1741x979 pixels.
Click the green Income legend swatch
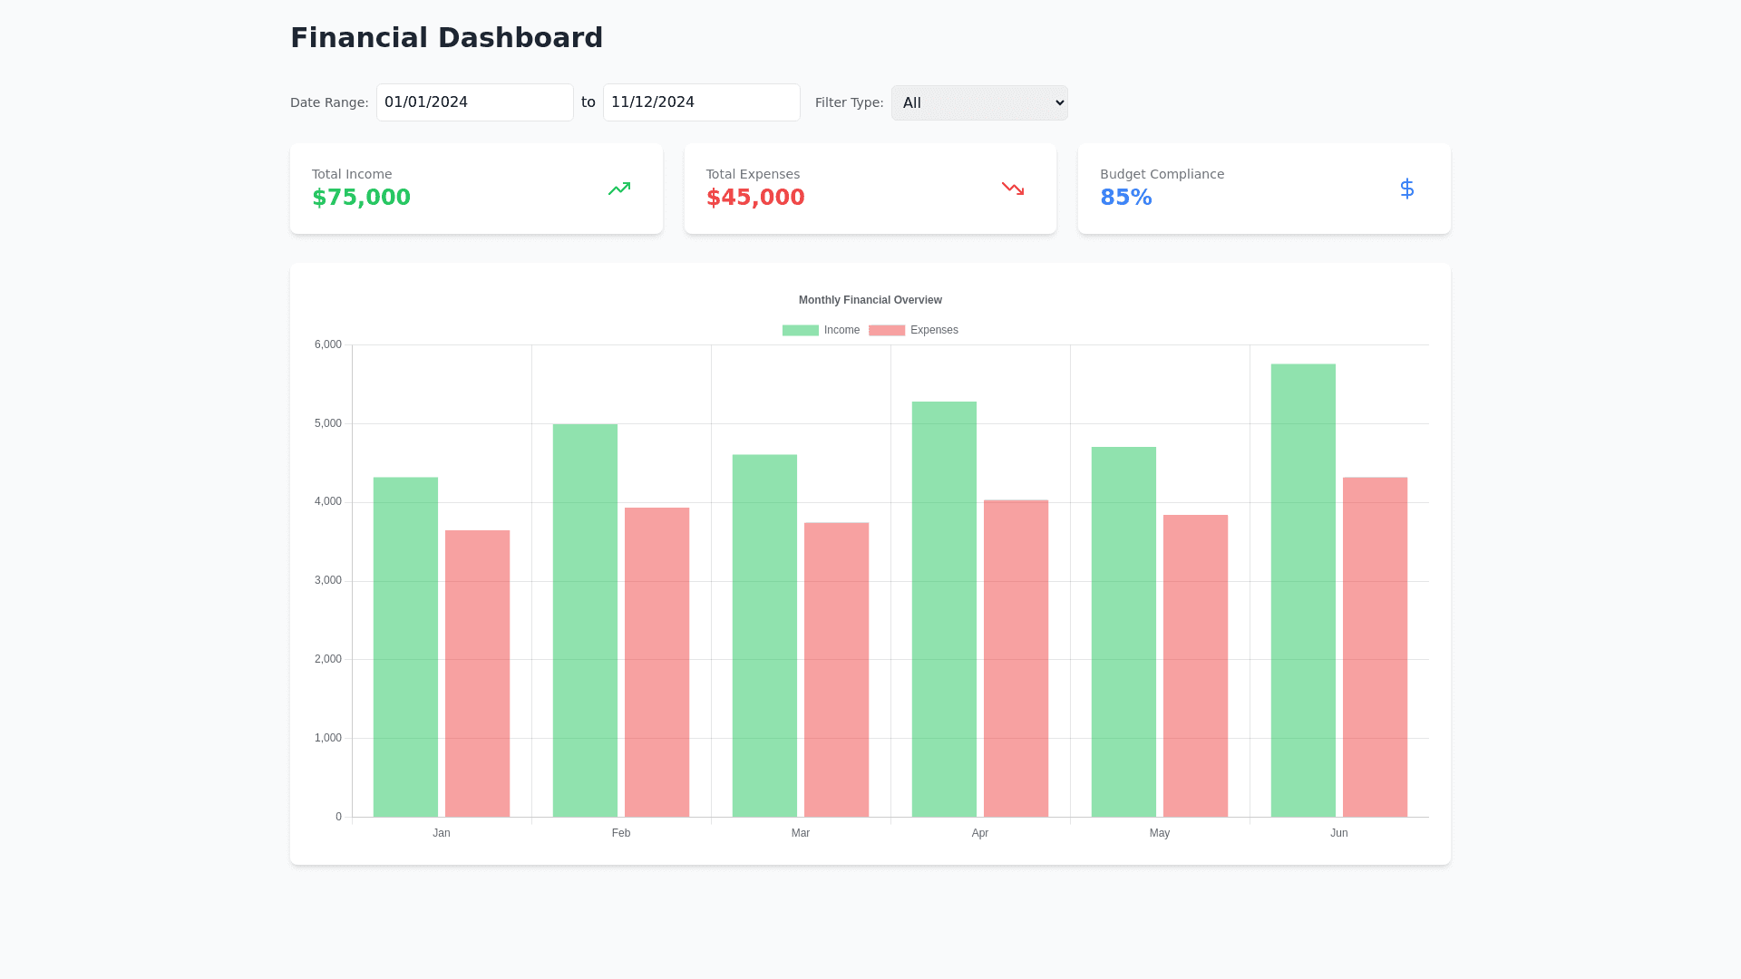(800, 330)
